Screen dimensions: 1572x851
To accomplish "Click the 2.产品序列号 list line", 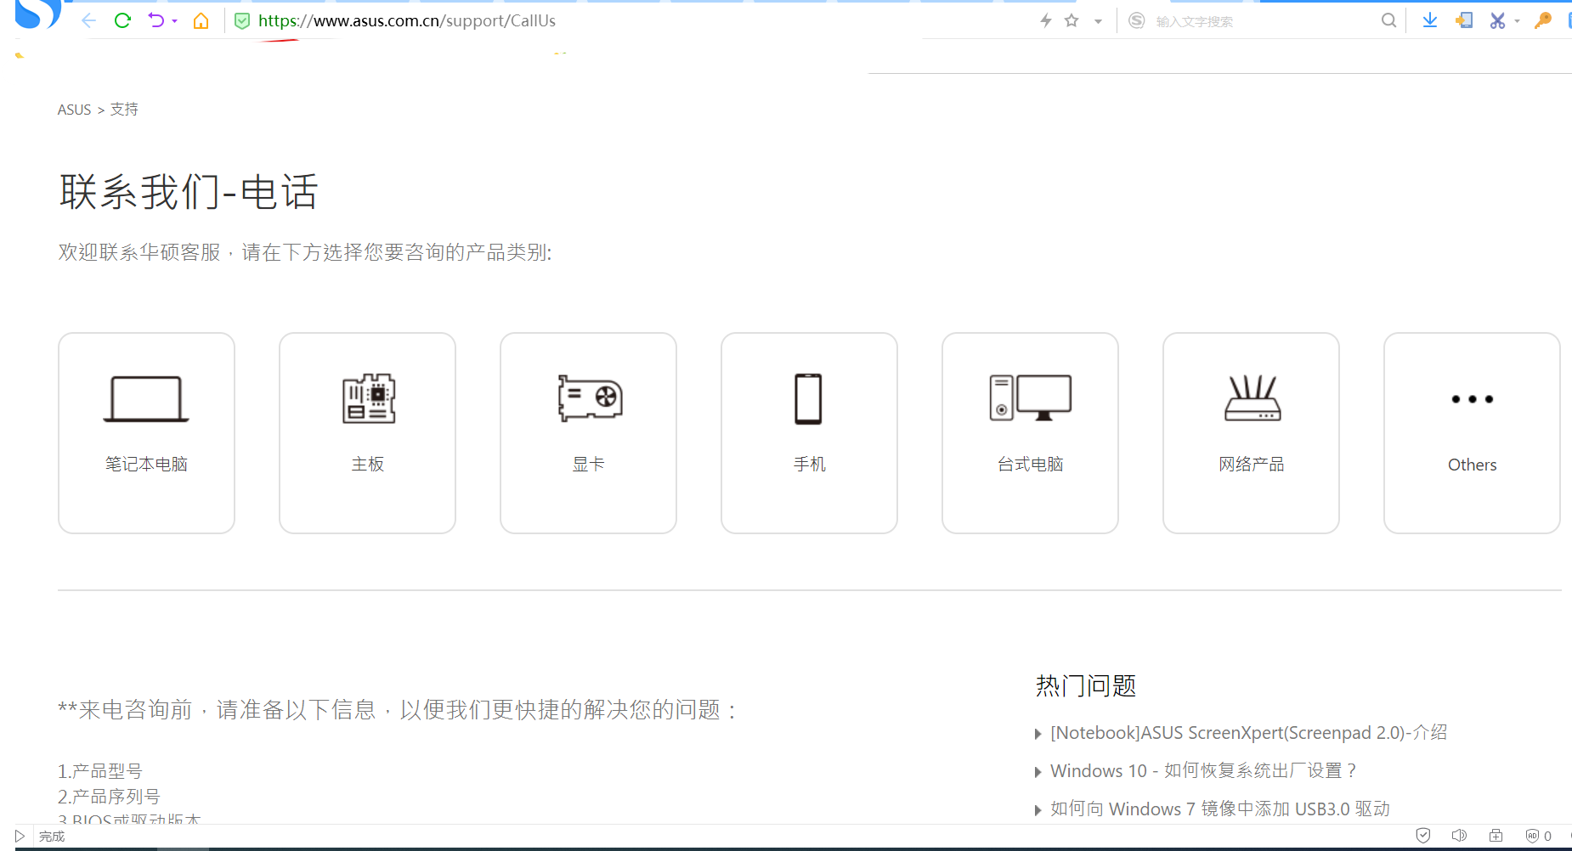I will point(109,797).
